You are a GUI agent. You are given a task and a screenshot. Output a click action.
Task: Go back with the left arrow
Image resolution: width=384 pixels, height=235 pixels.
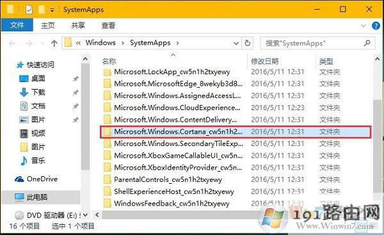tap(12, 44)
